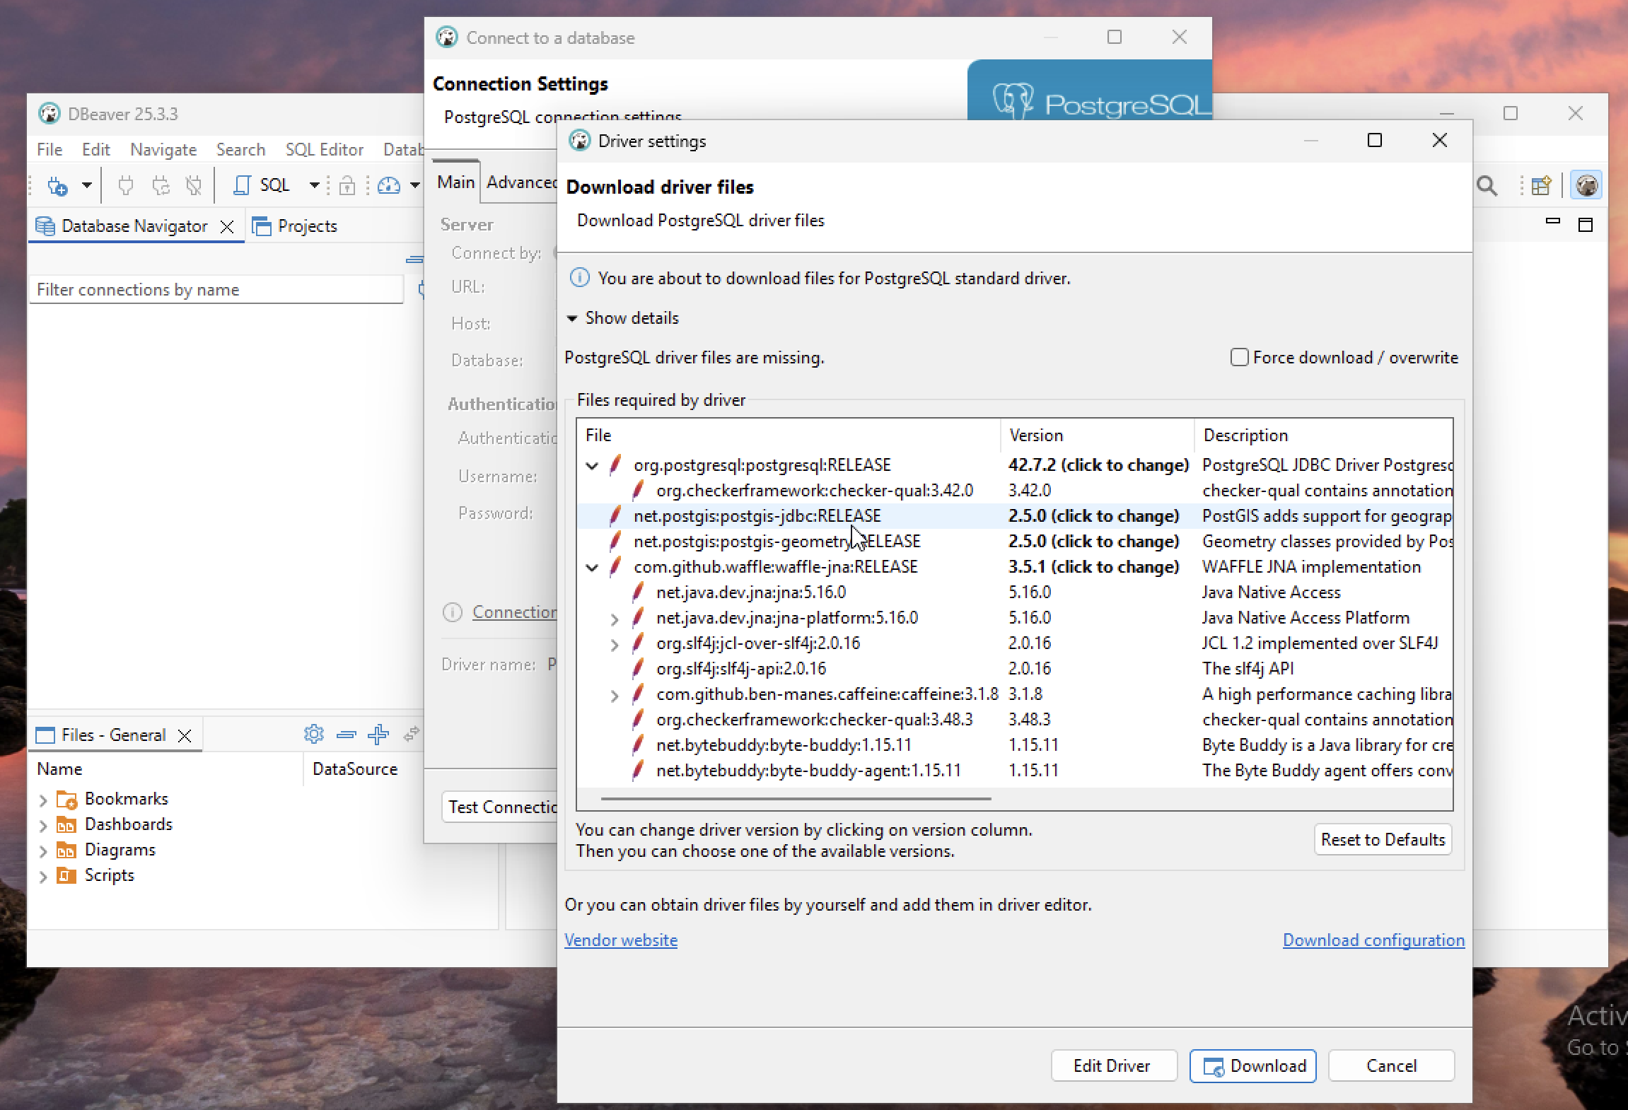Click the plus icon in Files - General panel
The width and height of the screenshot is (1628, 1110).
point(378,735)
